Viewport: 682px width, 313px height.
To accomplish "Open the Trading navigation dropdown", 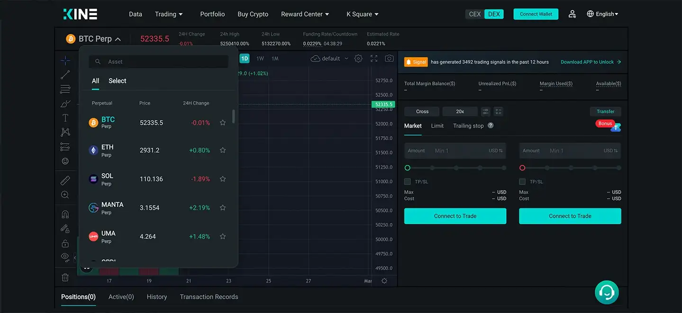I will click(x=169, y=14).
